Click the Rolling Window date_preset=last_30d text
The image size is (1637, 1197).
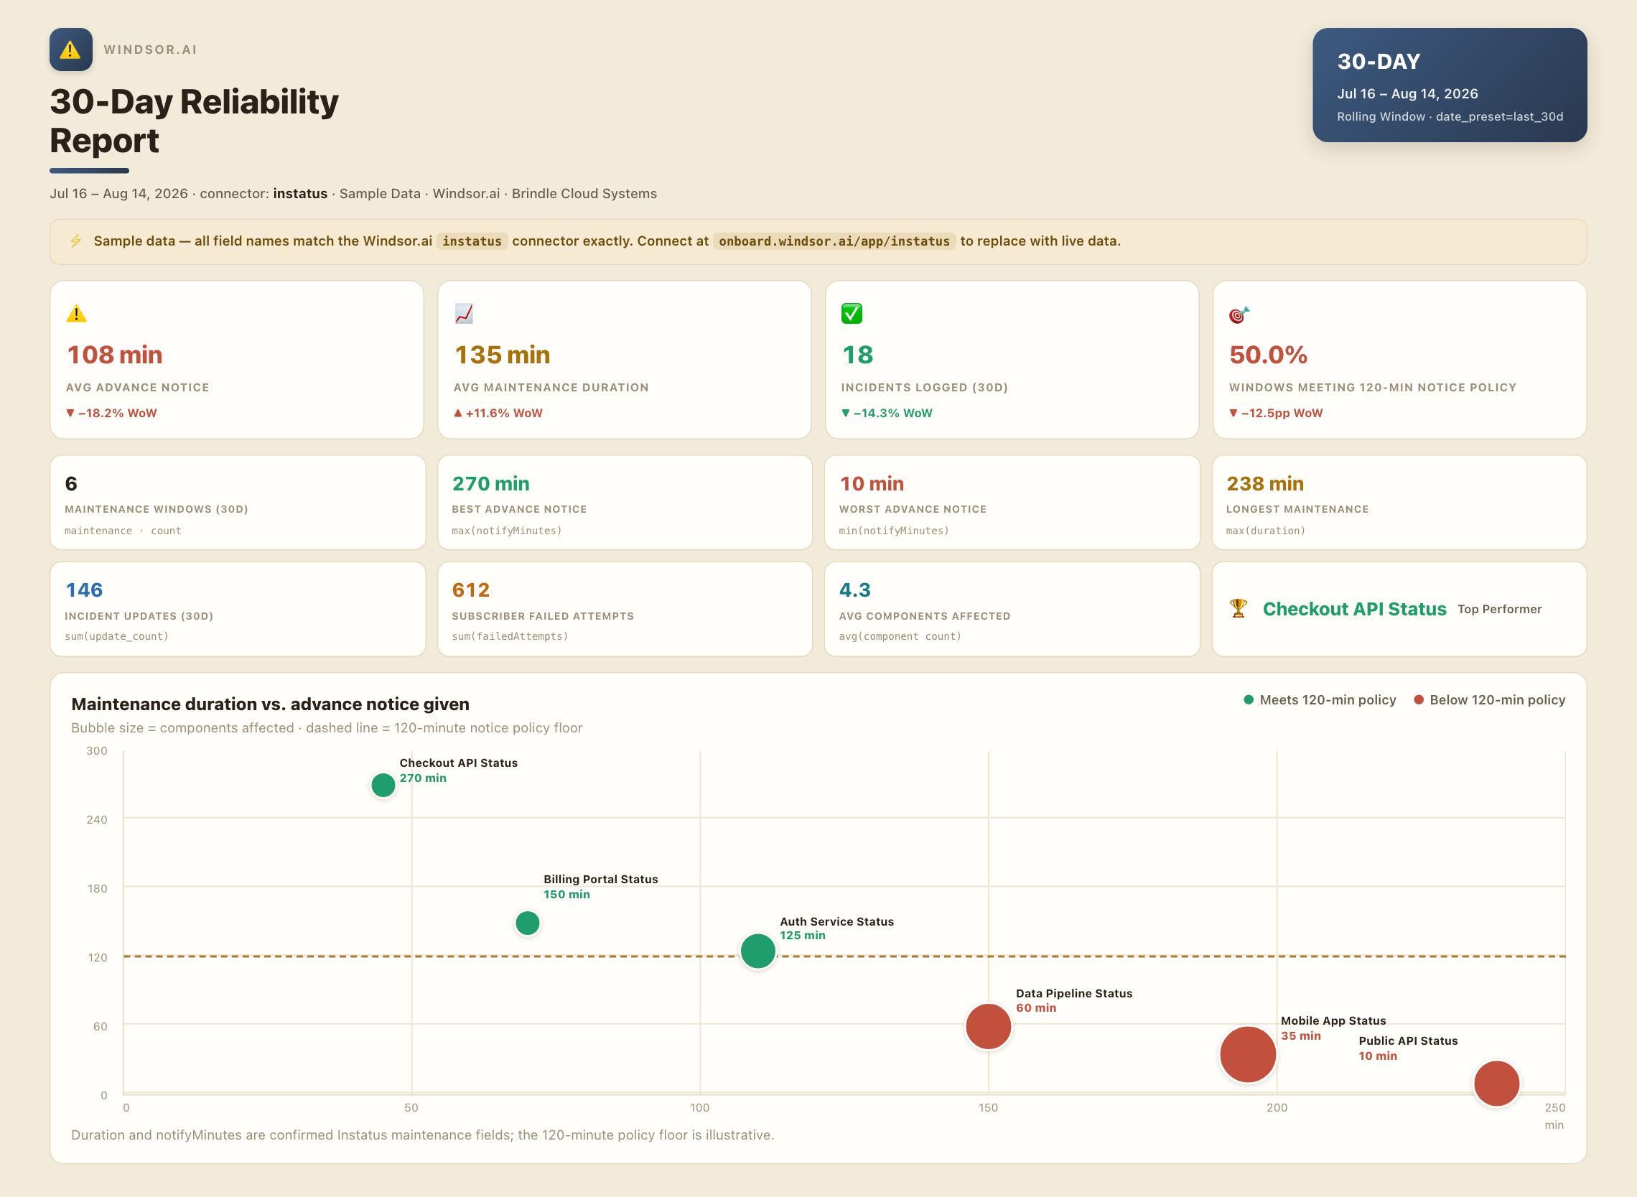pyautogui.click(x=1450, y=116)
